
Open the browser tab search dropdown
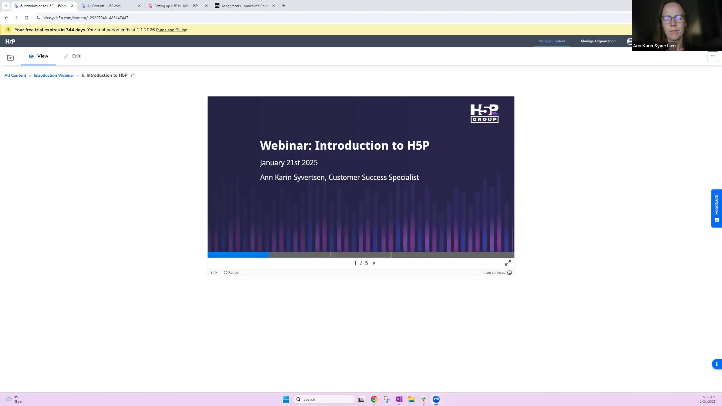click(6, 6)
